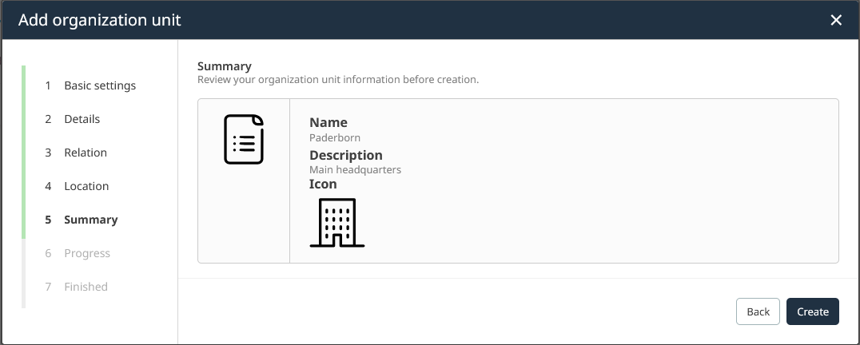Jump to the Details step

point(73,119)
